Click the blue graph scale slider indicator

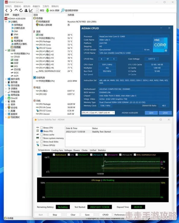(x=39, y=154)
